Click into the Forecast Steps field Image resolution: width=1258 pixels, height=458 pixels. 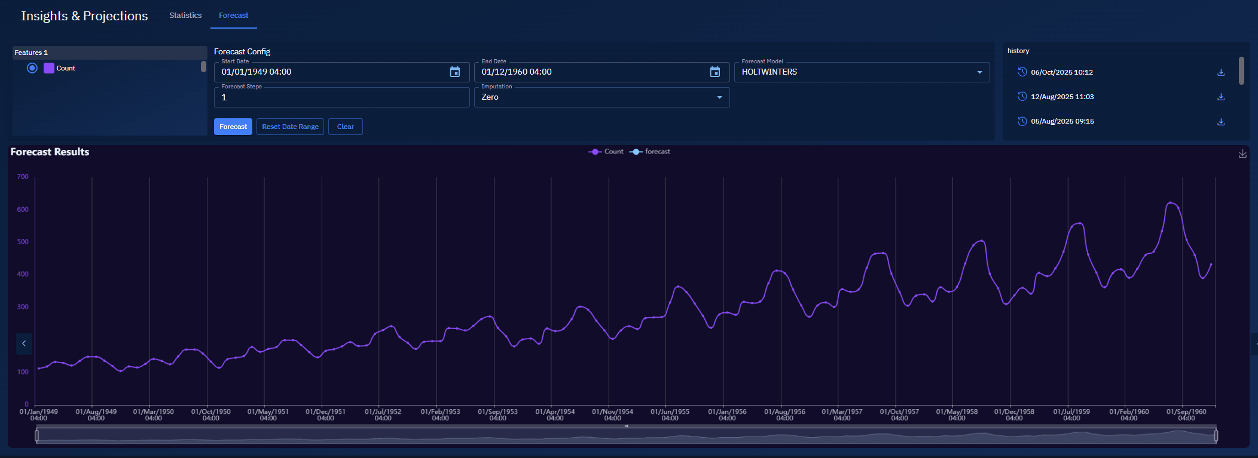341,97
